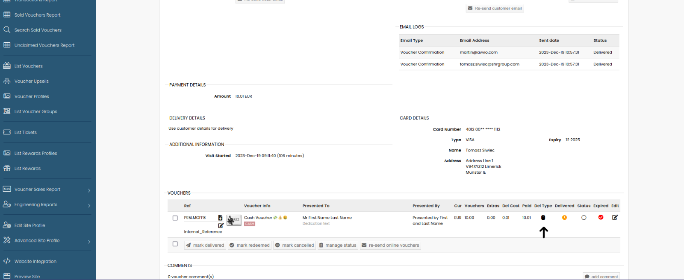Screen dimensions: 684x280
Task: Click the amount 10.01 EUR in Payment Details
Action: coord(244,96)
